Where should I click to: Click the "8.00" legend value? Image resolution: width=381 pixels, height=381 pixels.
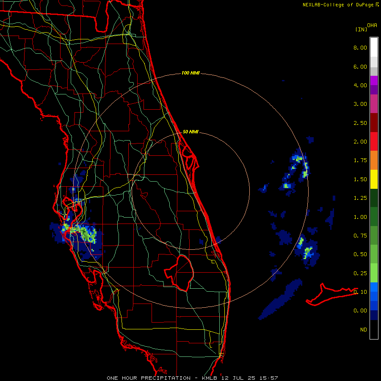(360, 47)
